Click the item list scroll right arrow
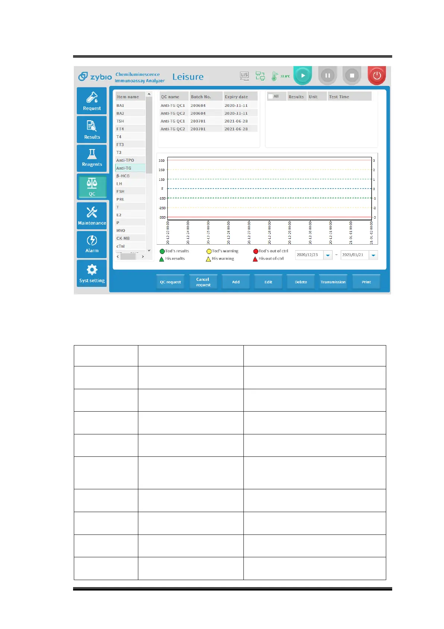The image size is (444, 629). pyautogui.click(x=143, y=257)
